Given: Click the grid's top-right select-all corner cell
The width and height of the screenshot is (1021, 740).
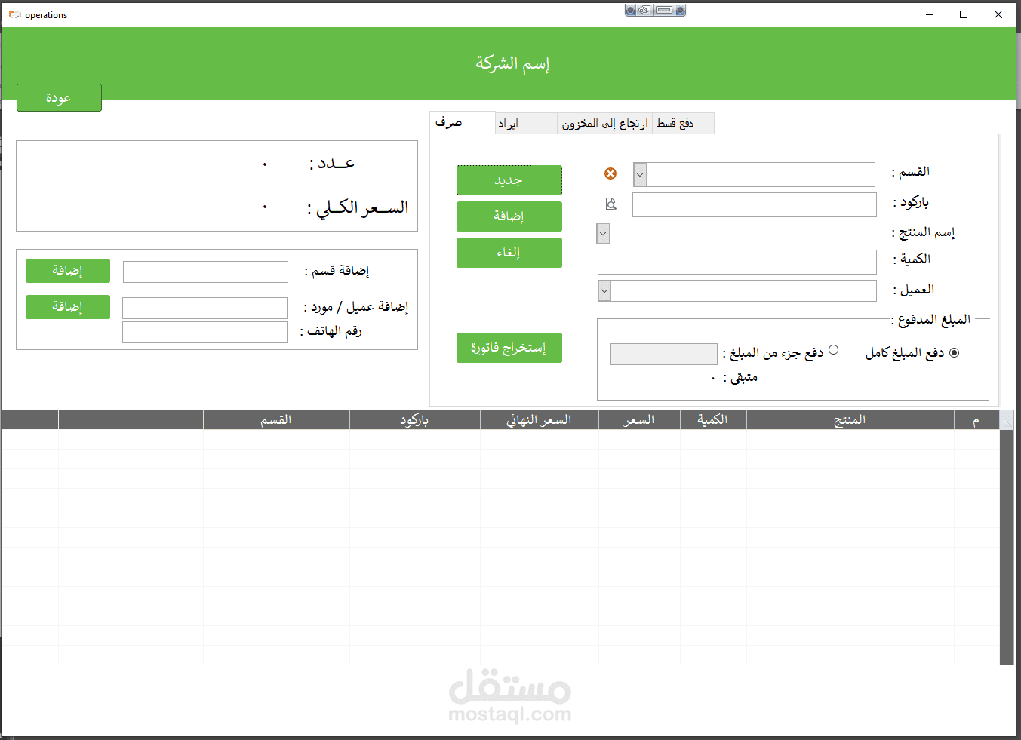Looking at the screenshot, I should [1007, 420].
